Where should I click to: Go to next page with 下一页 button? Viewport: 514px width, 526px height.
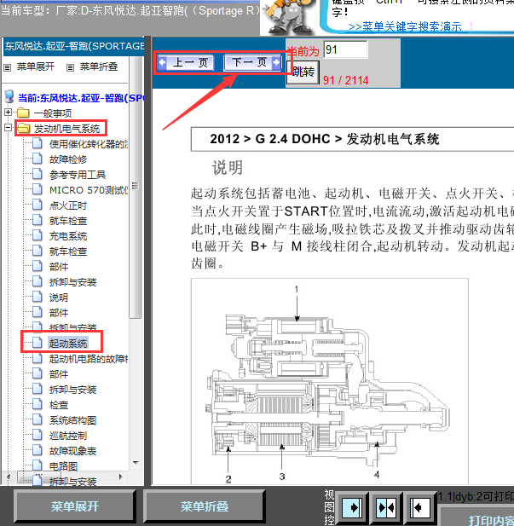(252, 62)
